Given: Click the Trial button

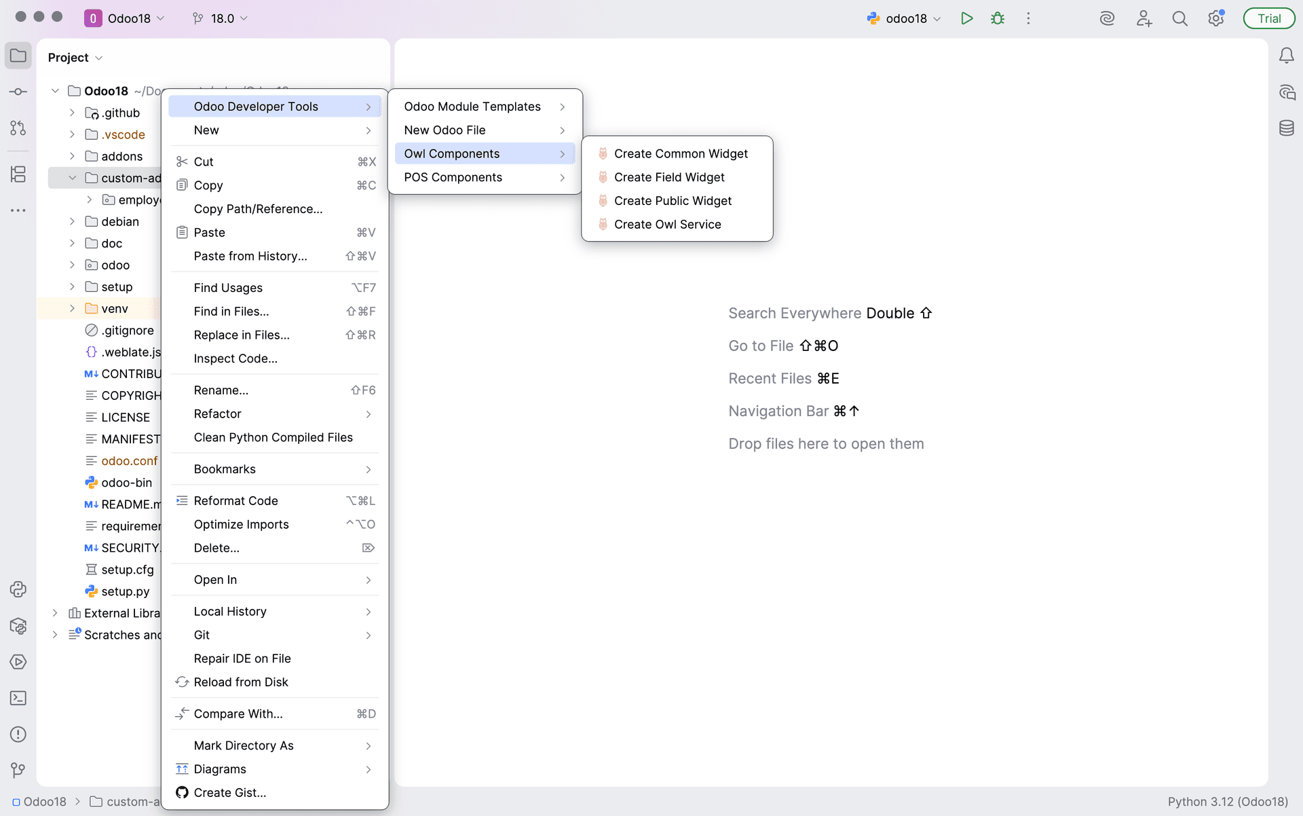Looking at the screenshot, I should point(1268,18).
